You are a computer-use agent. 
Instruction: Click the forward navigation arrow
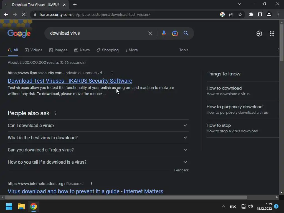coord(15,14)
